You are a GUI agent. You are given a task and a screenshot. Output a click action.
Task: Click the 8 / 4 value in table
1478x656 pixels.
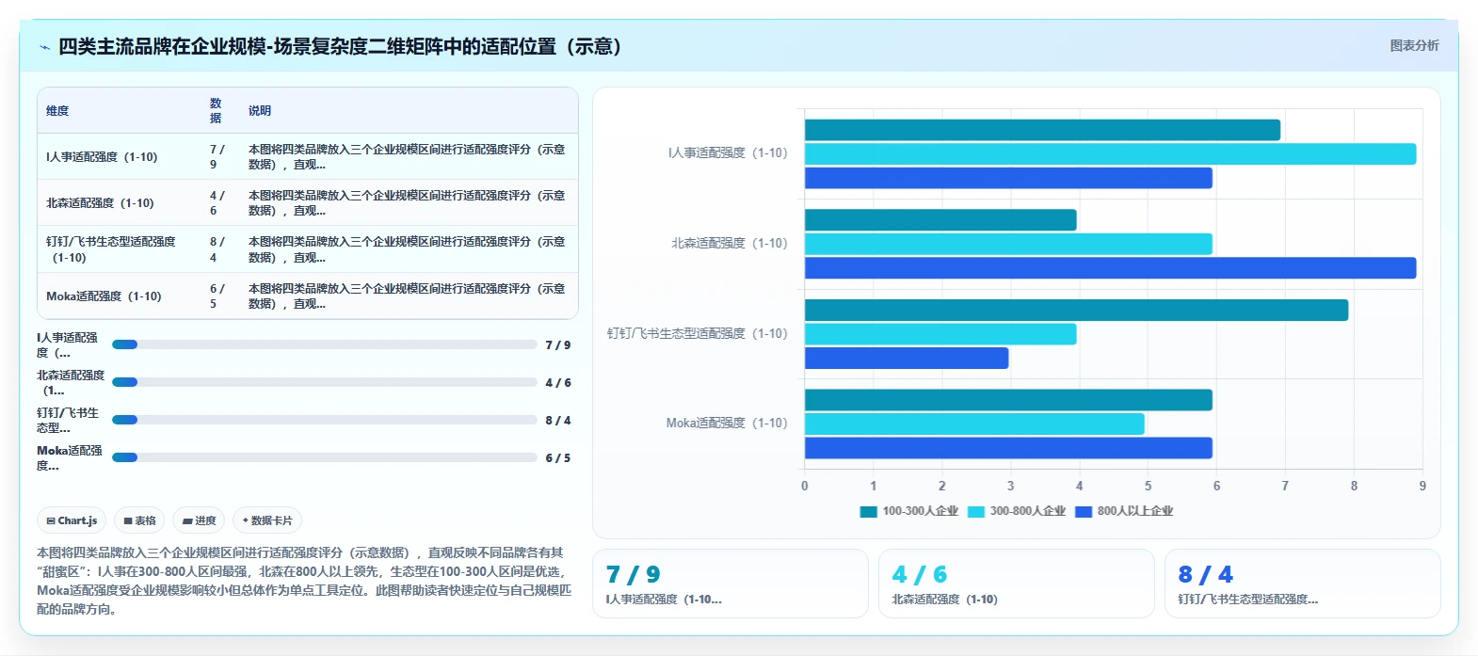[217, 249]
